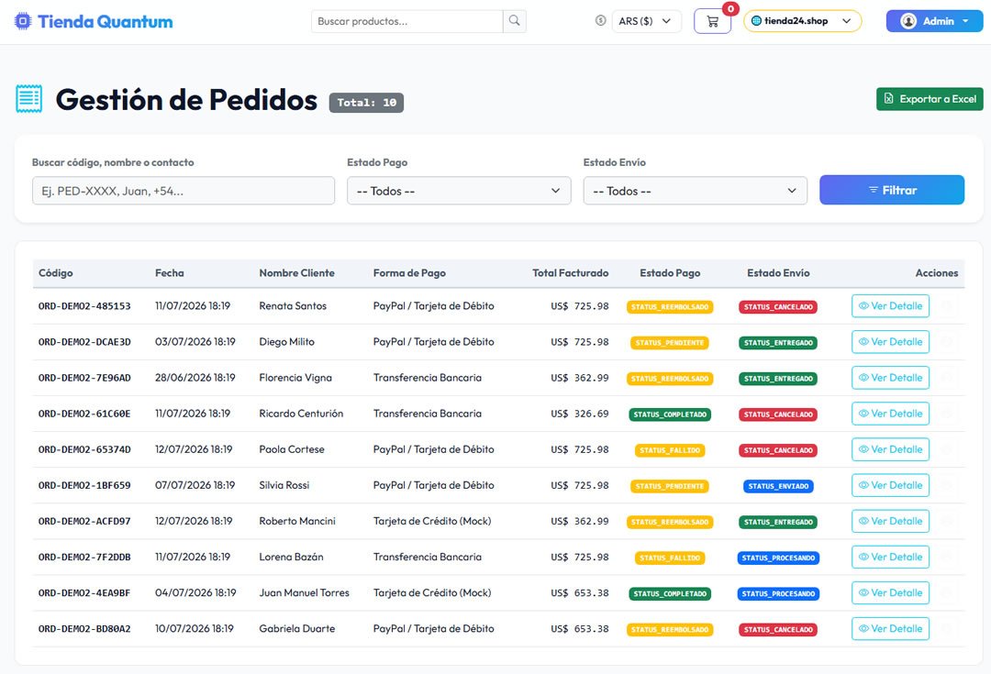Screen dimensions: 991x674
Task: Click STATUS_ENVIADO badge in Silvia Rossi row
Action: coord(778,486)
